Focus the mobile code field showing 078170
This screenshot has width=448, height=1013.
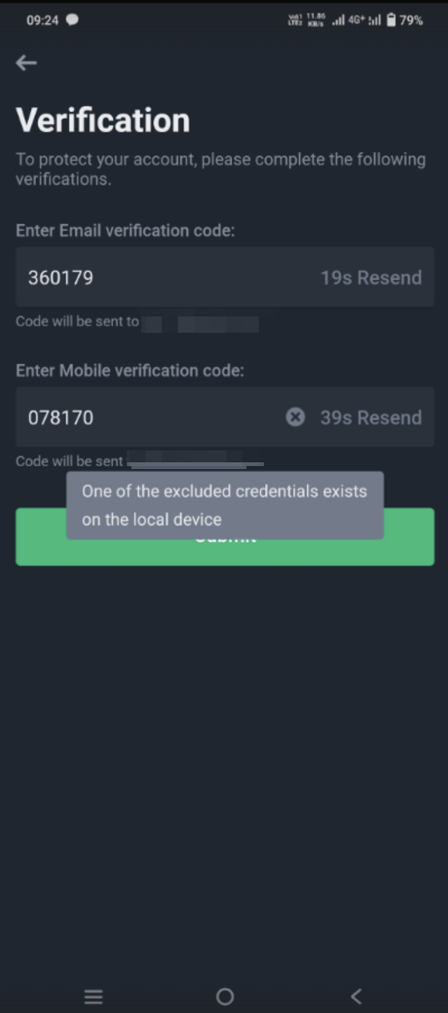tap(225, 417)
